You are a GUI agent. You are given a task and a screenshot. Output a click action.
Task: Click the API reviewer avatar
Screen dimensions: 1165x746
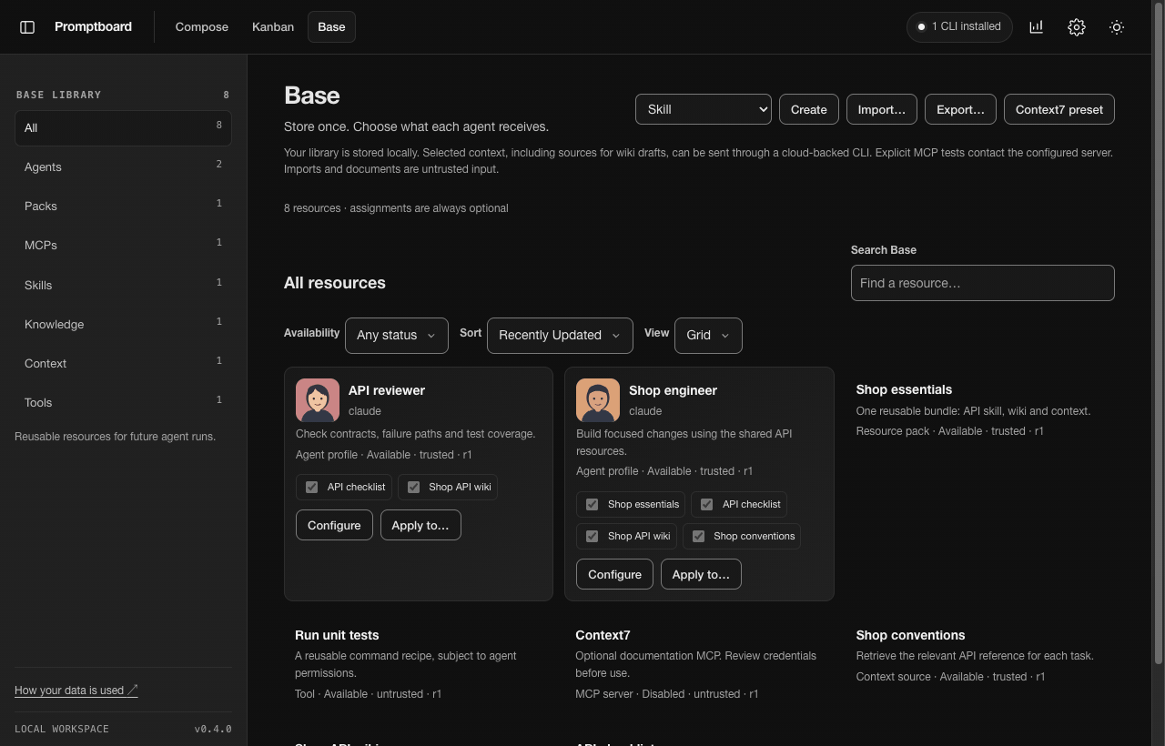point(318,400)
